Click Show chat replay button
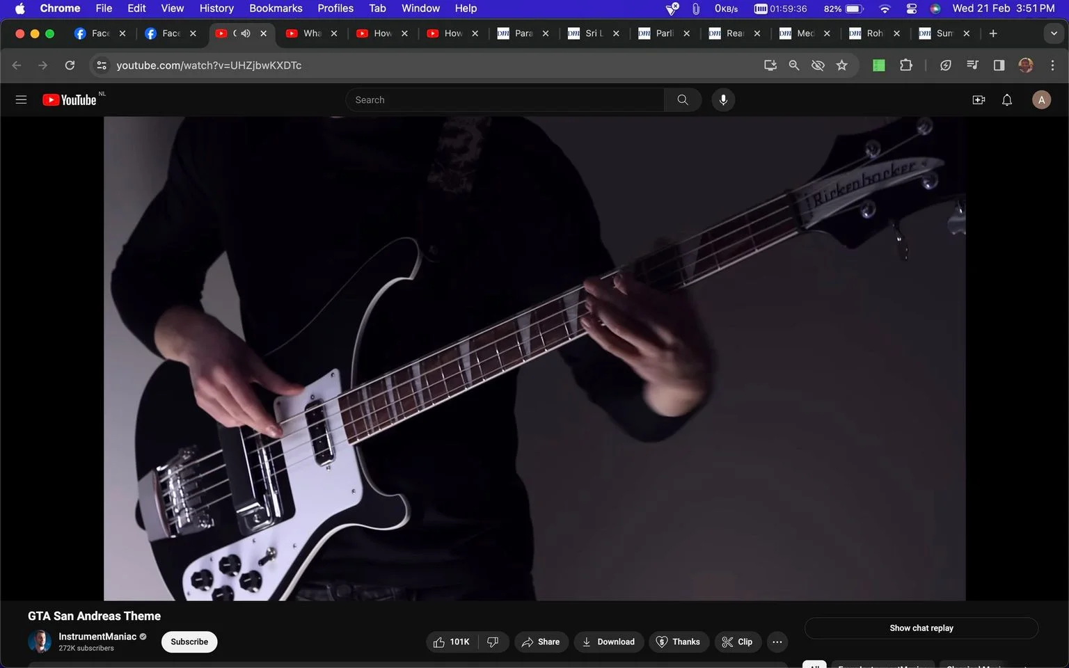 pyautogui.click(x=921, y=628)
